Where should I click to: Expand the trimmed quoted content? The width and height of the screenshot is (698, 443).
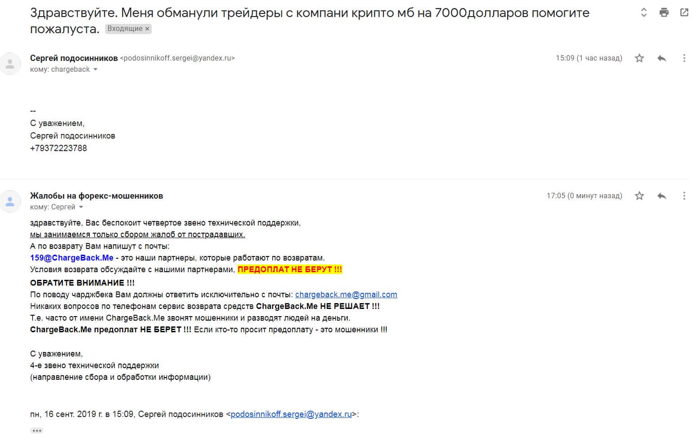[37, 430]
